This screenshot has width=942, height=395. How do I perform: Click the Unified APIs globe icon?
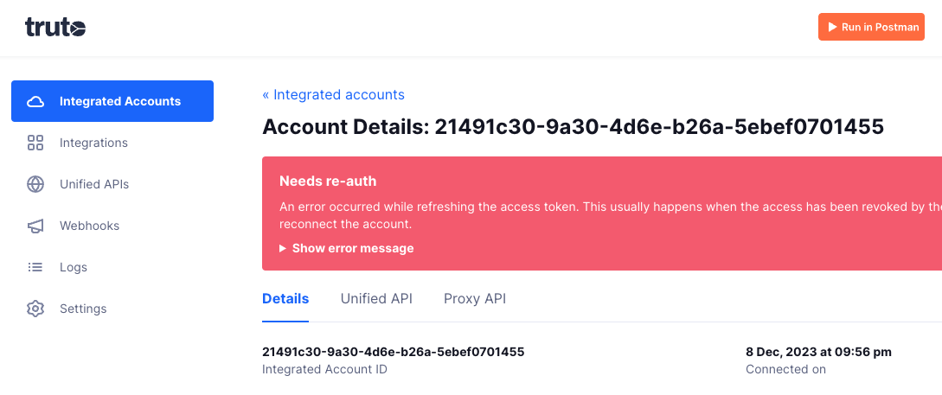click(35, 184)
